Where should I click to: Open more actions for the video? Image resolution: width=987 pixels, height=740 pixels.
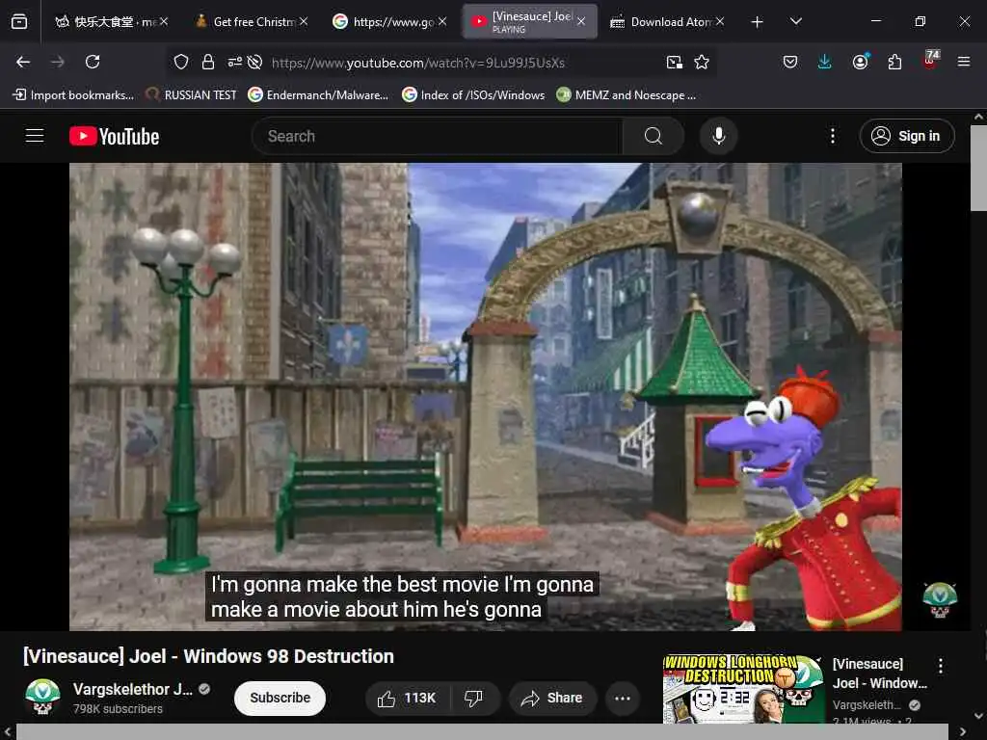(x=622, y=698)
